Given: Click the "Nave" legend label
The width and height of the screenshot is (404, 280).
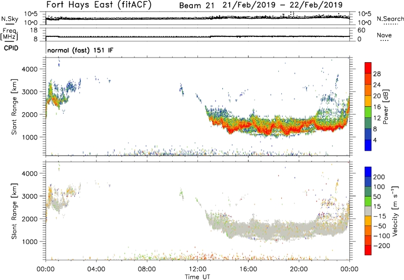Looking at the screenshot, I should click(x=384, y=35).
